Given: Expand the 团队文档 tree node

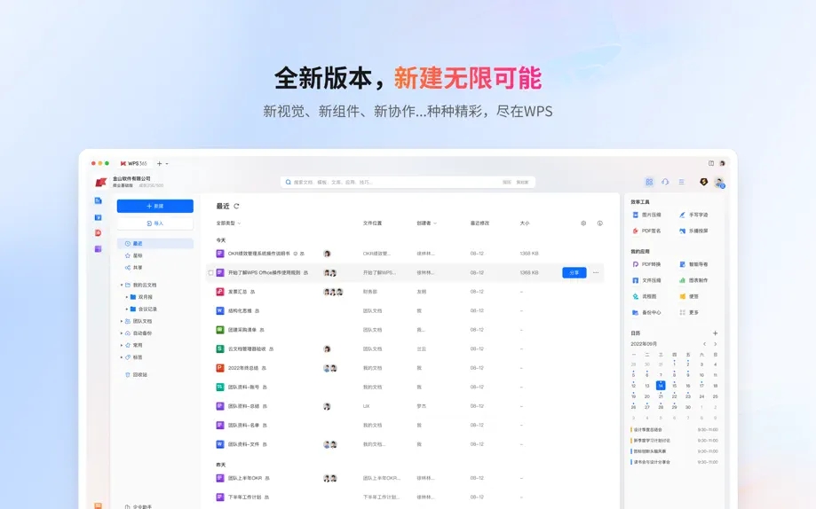Looking at the screenshot, I should (x=122, y=321).
